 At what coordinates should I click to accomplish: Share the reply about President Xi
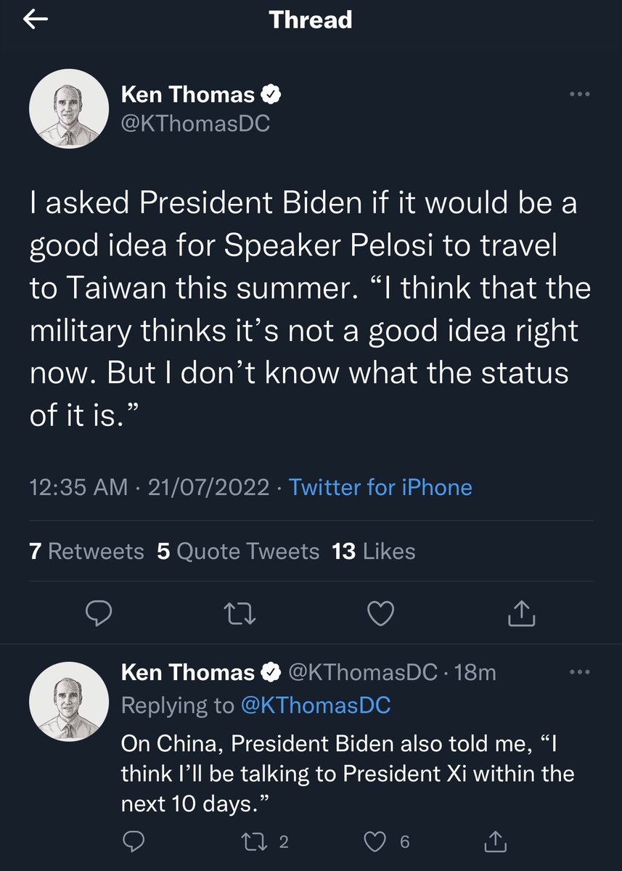[496, 842]
